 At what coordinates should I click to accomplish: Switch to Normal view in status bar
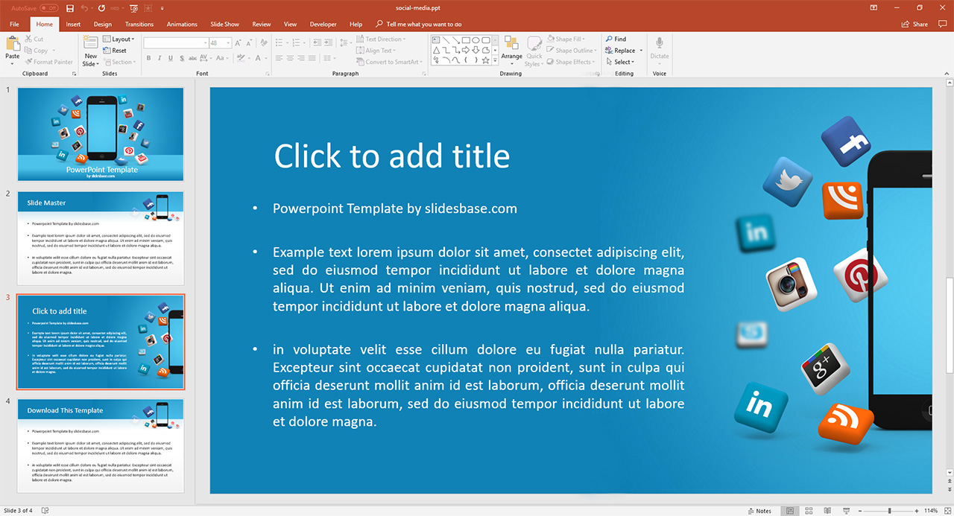click(790, 511)
